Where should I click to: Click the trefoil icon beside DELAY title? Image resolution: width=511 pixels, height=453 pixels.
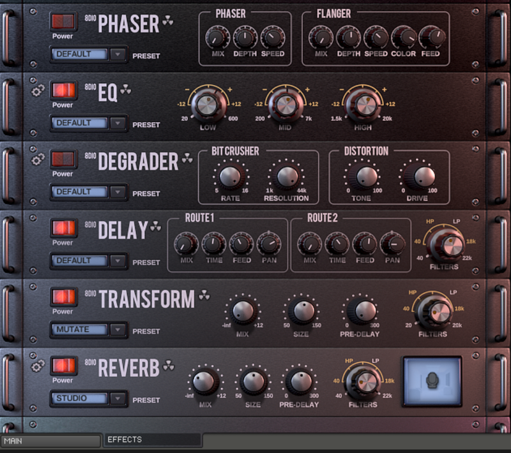[156, 226]
